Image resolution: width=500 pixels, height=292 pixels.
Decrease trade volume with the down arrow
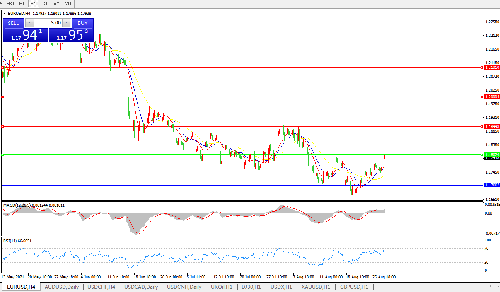click(x=30, y=23)
